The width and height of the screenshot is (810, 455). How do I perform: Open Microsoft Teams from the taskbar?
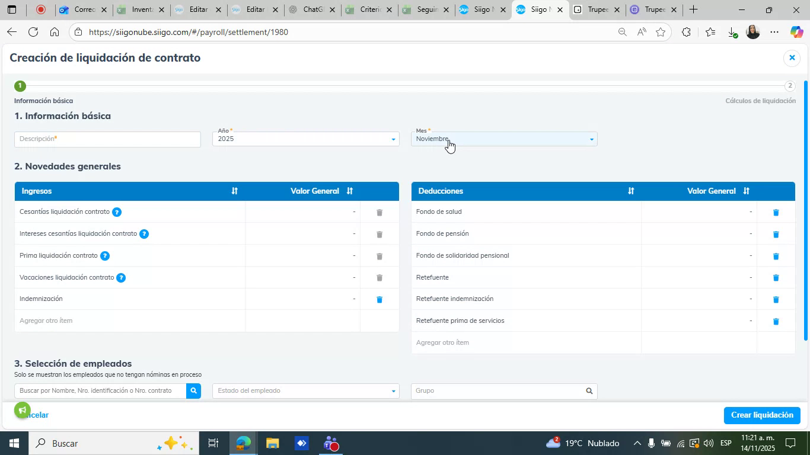331,443
